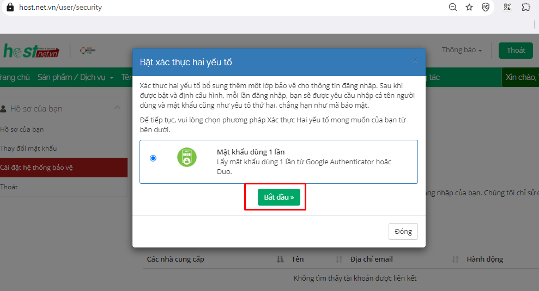Open the browser extensions puzzle icon
The width and height of the screenshot is (539, 291).
[x=525, y=7]
